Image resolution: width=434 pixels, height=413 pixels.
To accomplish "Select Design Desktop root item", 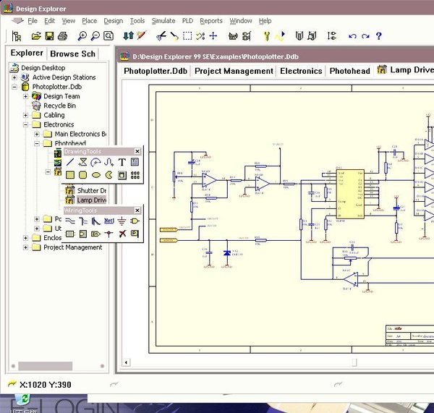I will point(43,68).
